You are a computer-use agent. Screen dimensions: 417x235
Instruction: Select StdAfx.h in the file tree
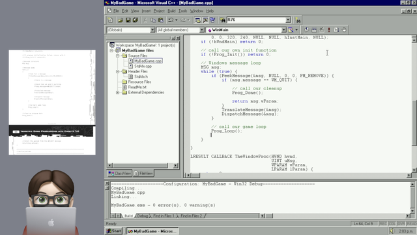[x=141, y=77]
